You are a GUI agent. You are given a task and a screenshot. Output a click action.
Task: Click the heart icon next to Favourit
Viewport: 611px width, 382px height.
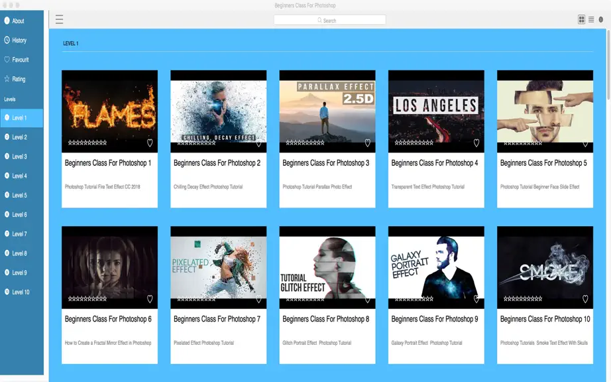pos(7,59)
